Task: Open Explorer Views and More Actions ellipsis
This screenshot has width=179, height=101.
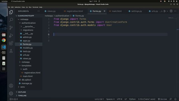Action: pos(39,11)
